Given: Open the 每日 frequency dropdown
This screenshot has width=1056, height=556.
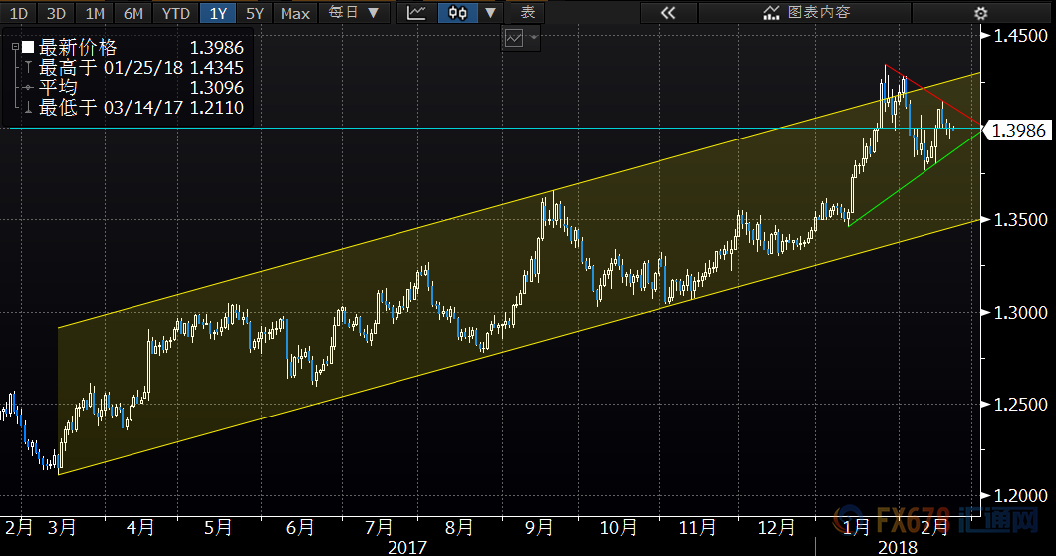Looking at the screenshot, I should tap(354, 13).
